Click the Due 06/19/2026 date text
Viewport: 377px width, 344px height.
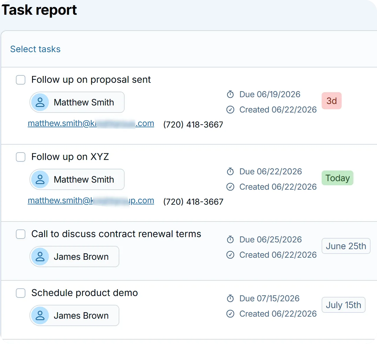pyautogui.click(x=270, y=94)
